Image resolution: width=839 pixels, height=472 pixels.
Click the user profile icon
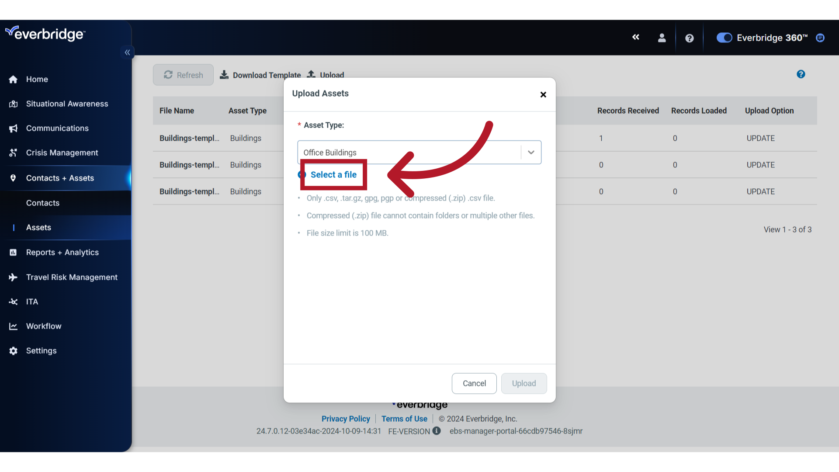[x=662, y=38]
